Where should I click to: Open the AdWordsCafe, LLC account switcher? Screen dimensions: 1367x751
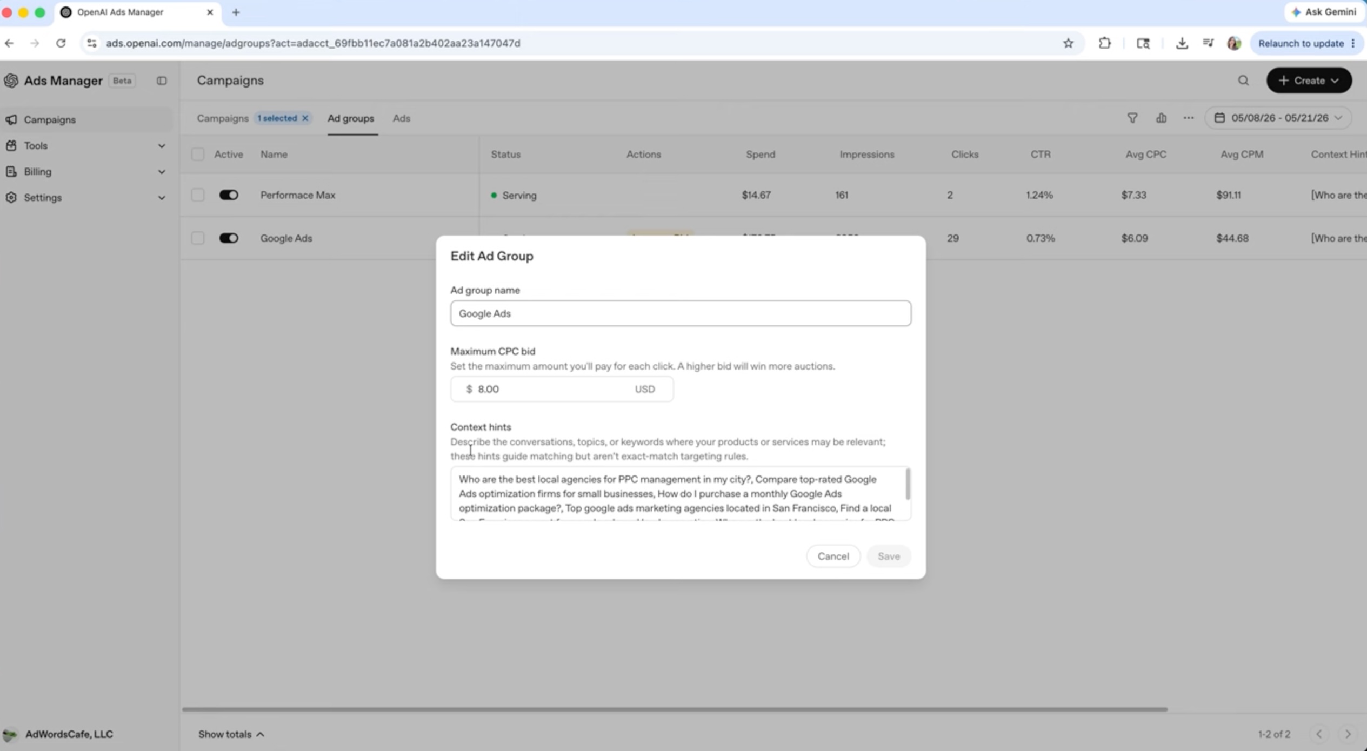(58, 734)
